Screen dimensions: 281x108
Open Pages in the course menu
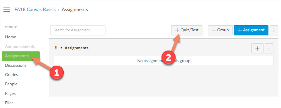(11, 93)
